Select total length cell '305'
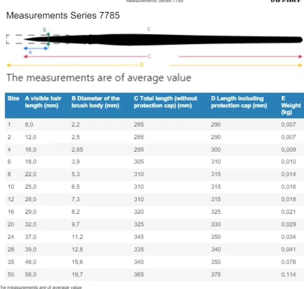This screenshot has height=289, width=304. pos(139,161)
